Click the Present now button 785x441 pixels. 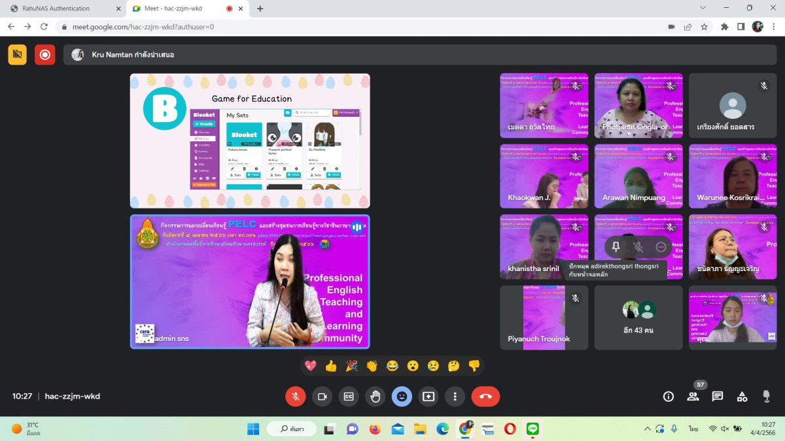tap(428, 396)
